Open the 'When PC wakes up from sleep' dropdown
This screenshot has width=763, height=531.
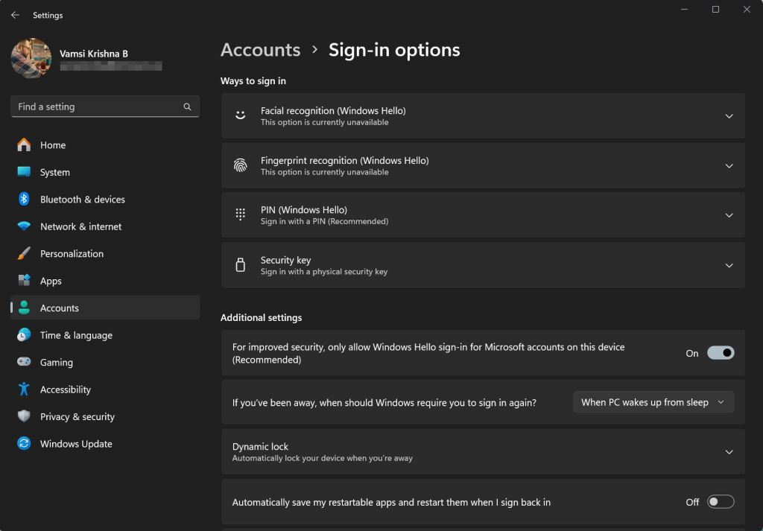tap(653, 402)
